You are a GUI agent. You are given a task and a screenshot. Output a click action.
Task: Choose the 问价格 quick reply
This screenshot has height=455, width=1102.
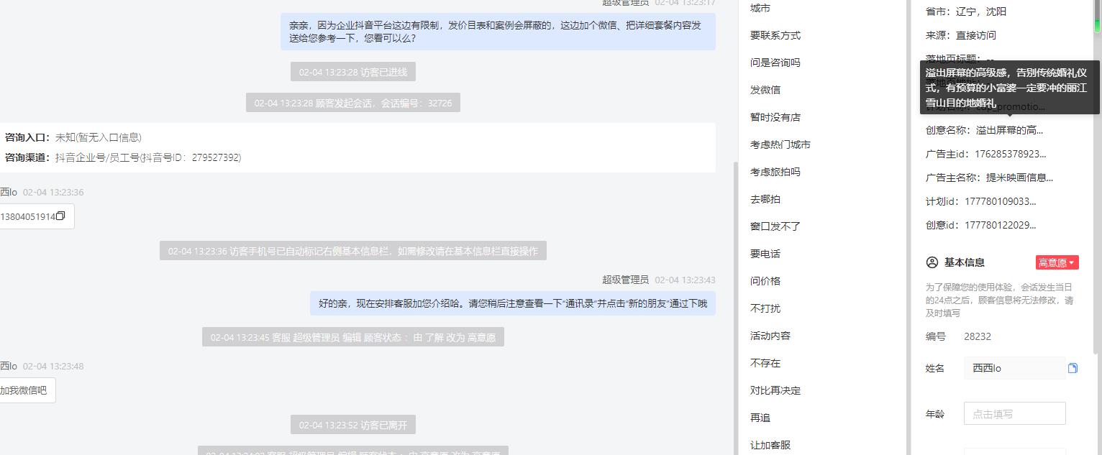pos(765,281)
